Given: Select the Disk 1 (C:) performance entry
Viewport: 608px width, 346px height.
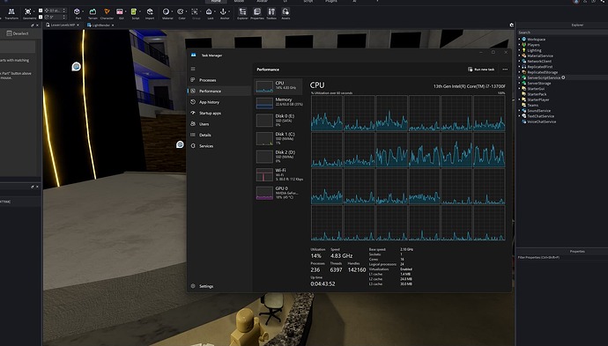Looking at the screenshot, I should point(278,138).
